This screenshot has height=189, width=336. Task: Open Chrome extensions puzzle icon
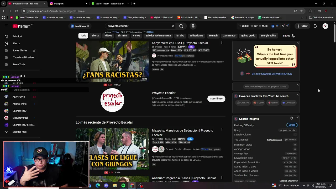310,11
